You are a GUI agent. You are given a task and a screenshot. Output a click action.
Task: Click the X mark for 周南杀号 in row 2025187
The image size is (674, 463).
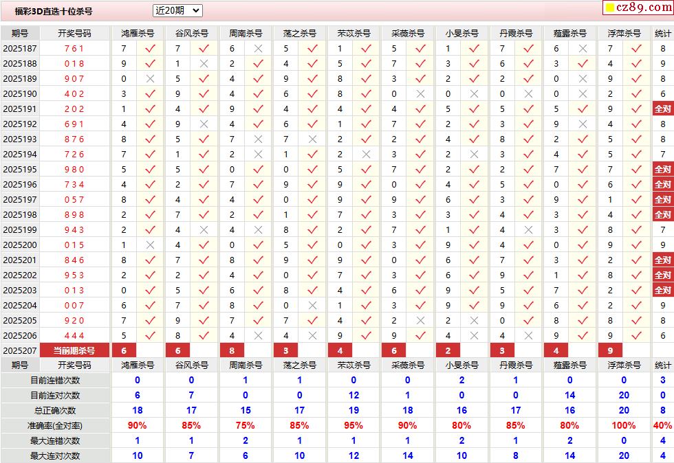click(x=258, y=49)
